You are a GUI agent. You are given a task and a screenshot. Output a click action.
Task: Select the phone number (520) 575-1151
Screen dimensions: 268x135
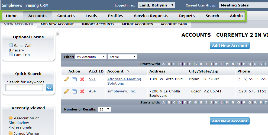click(252, 91)
